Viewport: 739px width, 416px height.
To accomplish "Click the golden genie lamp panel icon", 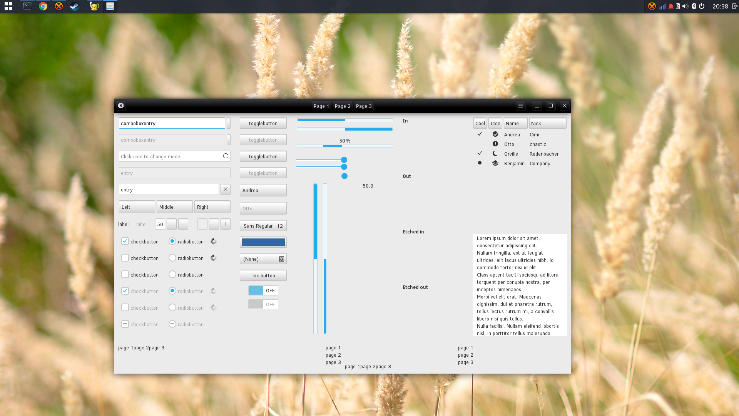I will pyautogui.click(x=94, y=6).
